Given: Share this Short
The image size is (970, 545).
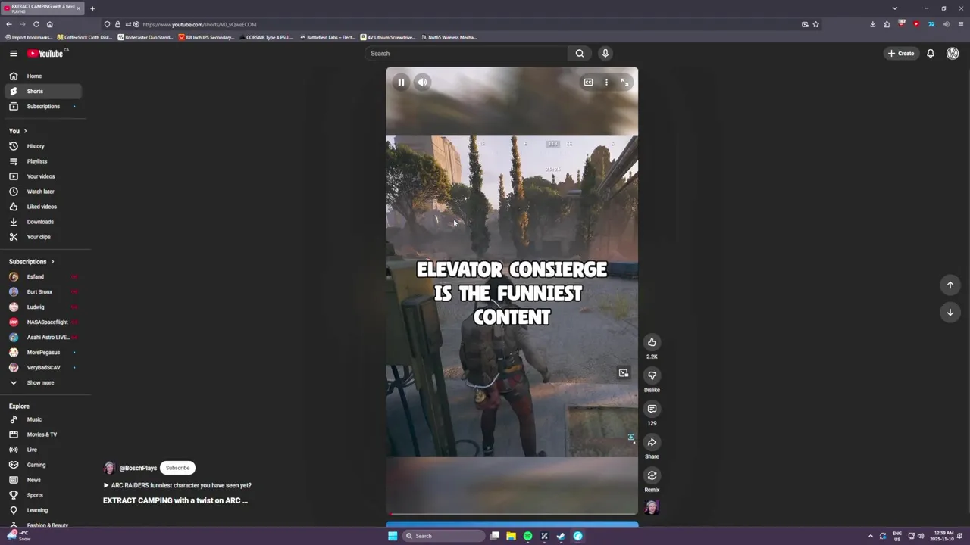Looking at the screenshot, I should point(652,442).
